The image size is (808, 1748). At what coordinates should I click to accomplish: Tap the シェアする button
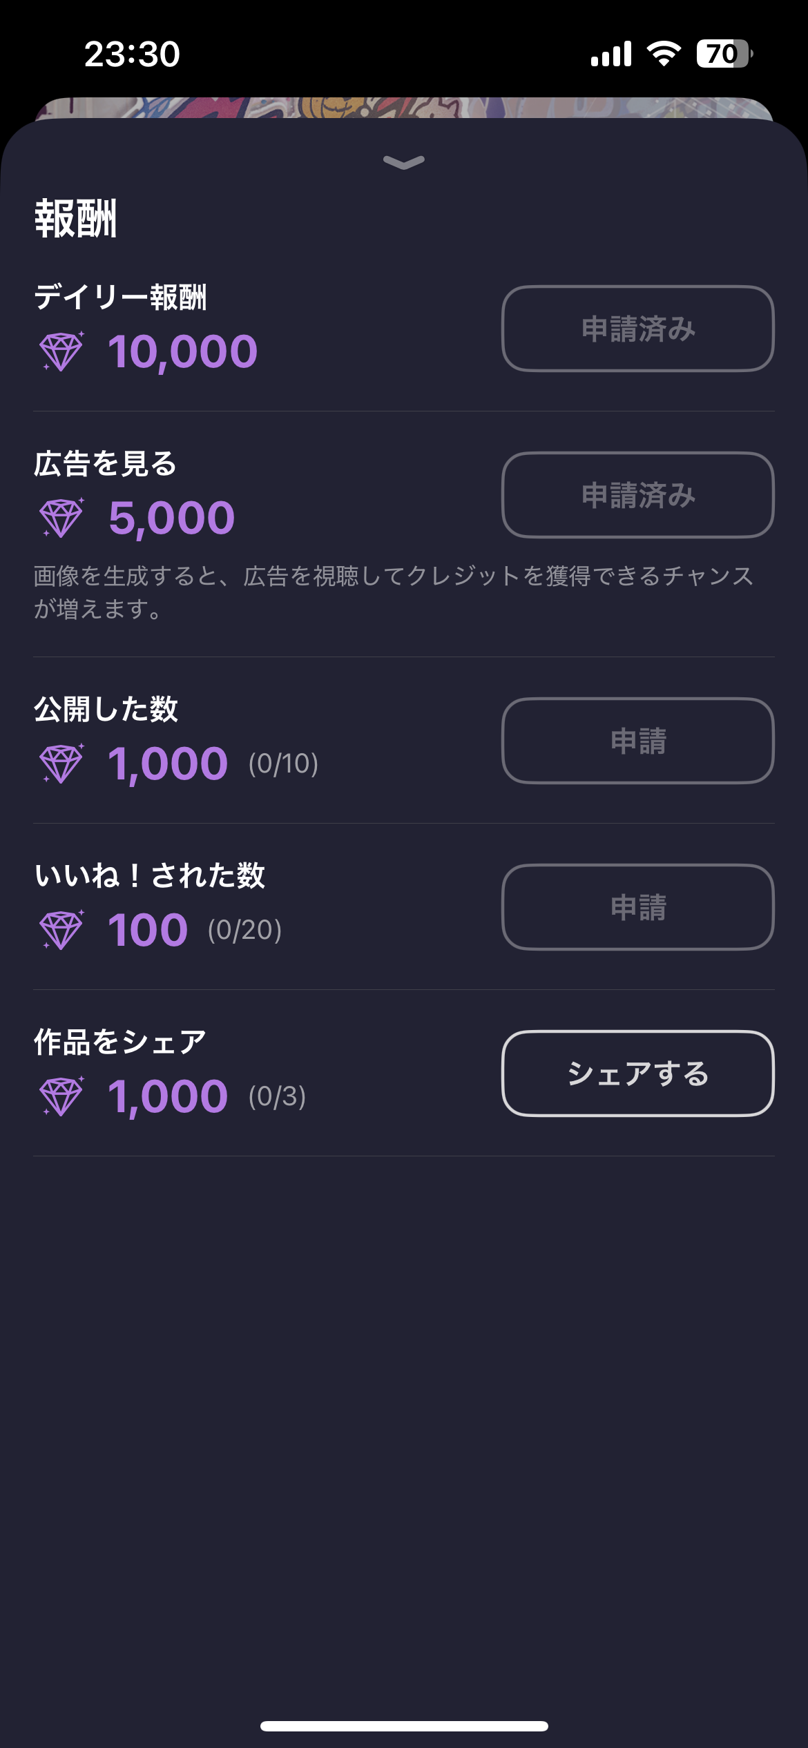(x=637, y=1074)
